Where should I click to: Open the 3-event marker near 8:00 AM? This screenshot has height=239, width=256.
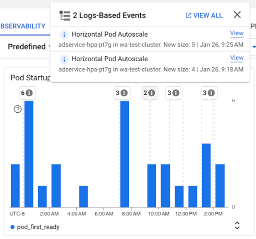(122, 93)
